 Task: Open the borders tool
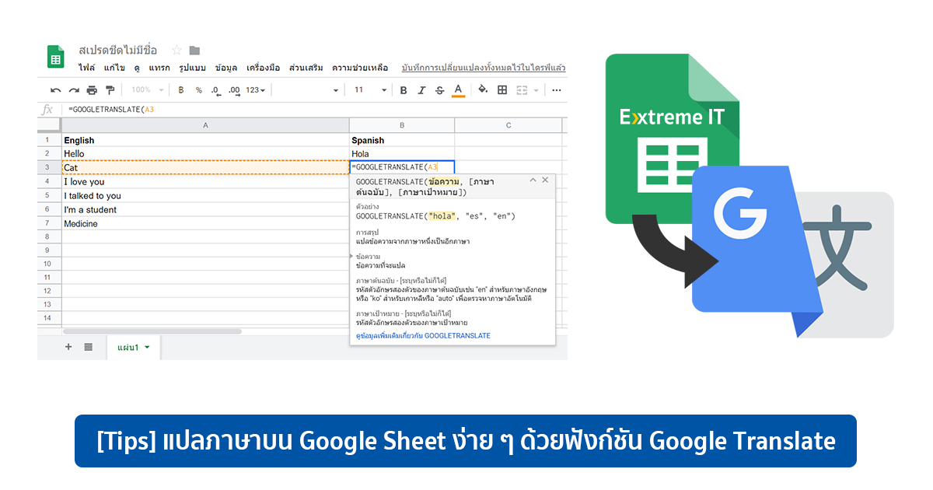(502, 90)
